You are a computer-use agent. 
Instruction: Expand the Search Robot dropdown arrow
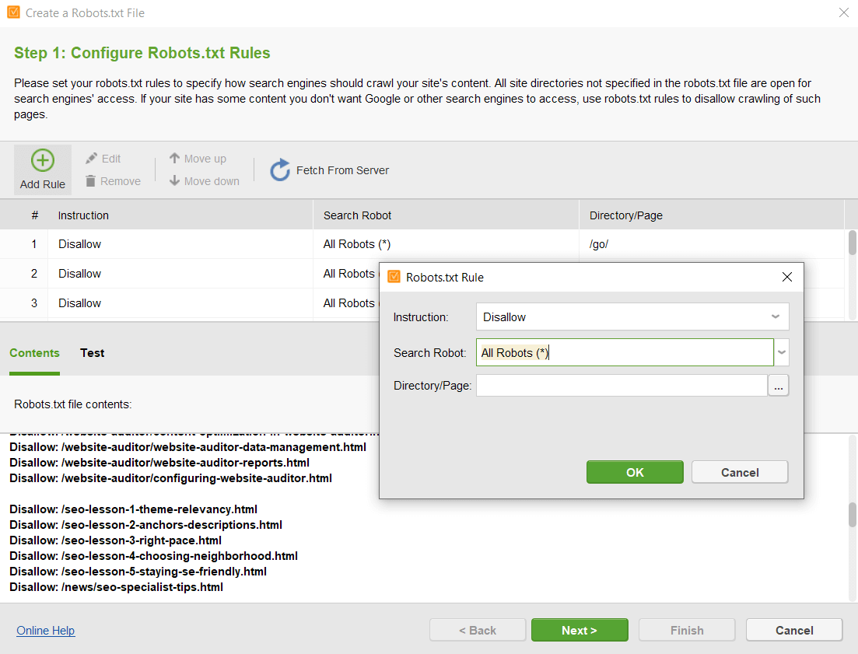click(782, 353)
